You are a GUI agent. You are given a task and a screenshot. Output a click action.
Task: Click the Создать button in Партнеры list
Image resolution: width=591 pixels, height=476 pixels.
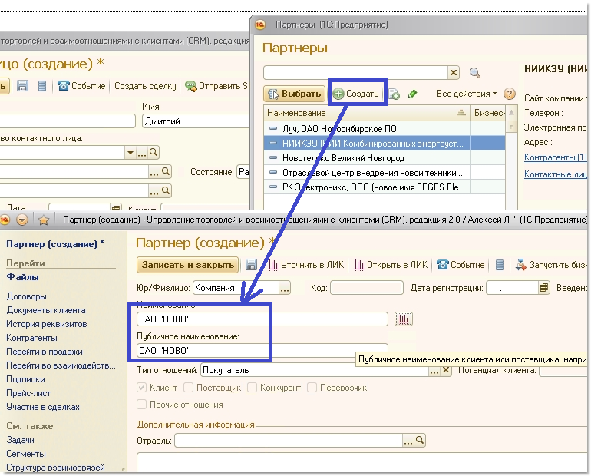tap(358, 94)
